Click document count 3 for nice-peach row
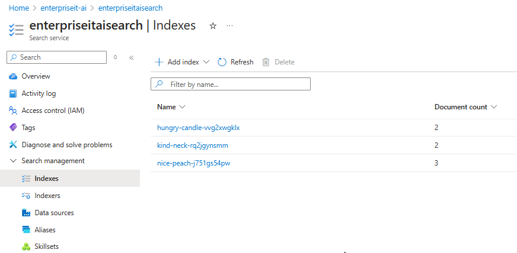Image resolution: width=517 pixels, height=253 pixels. coord(436,163)
